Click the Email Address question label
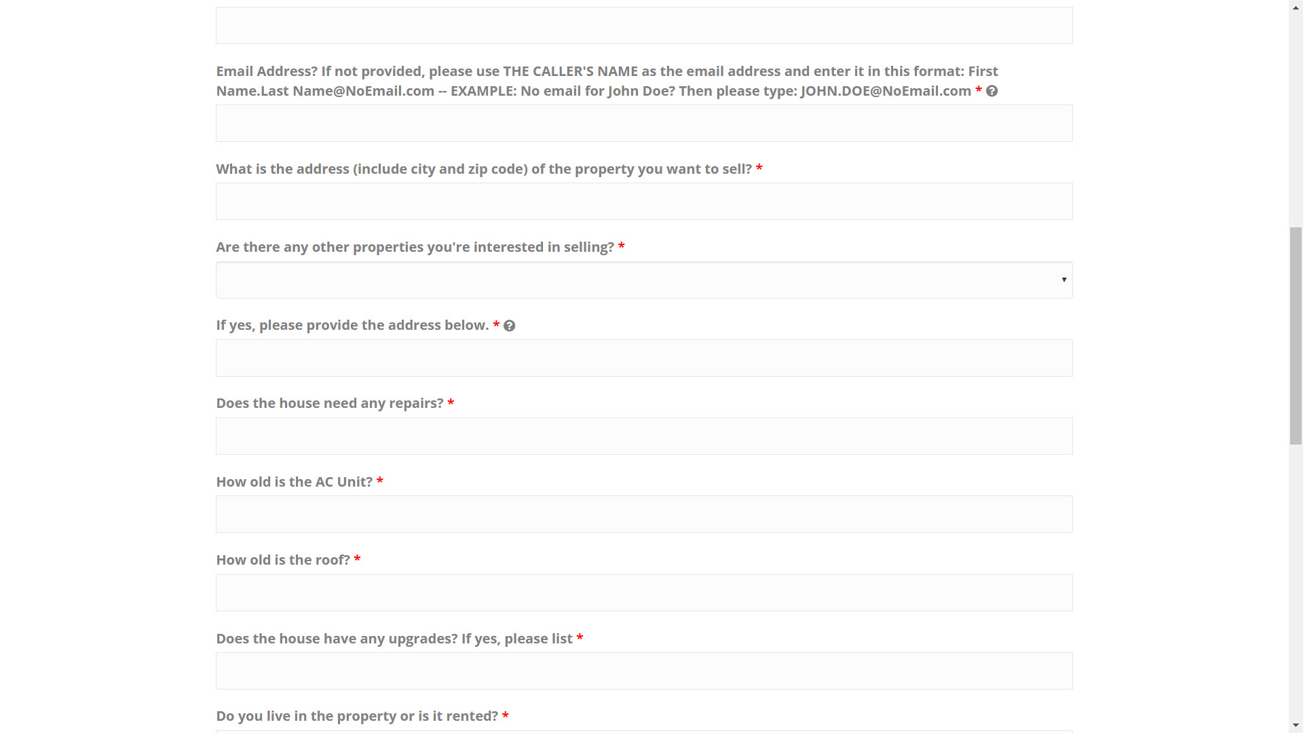 click(607, 81)
